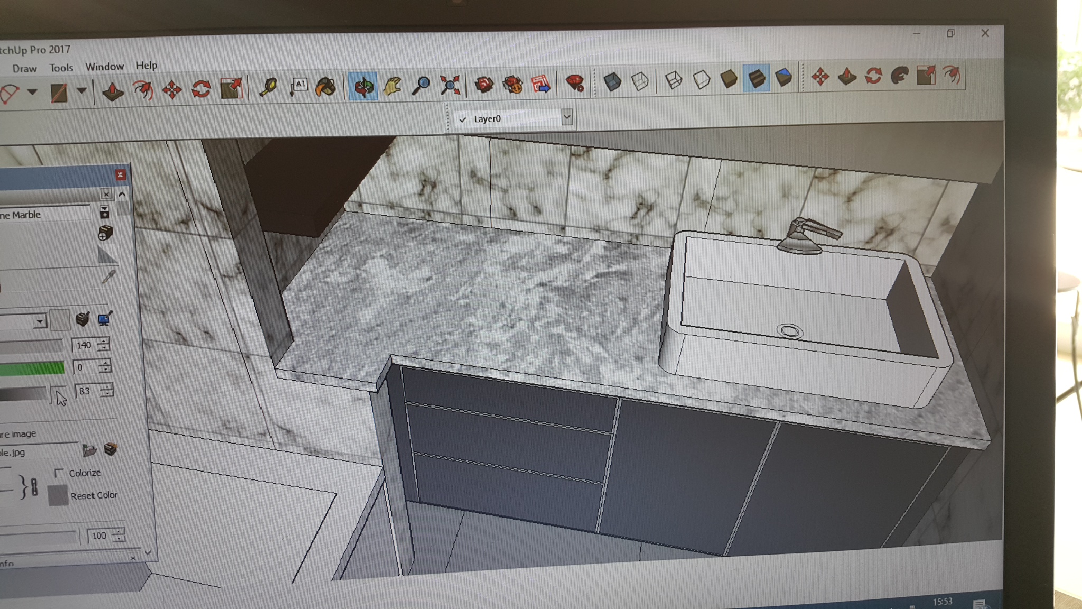The width and height of the screenshot is (1082, 609).
Task: Pick the material eyedropper sample tool
Action: 109,276
